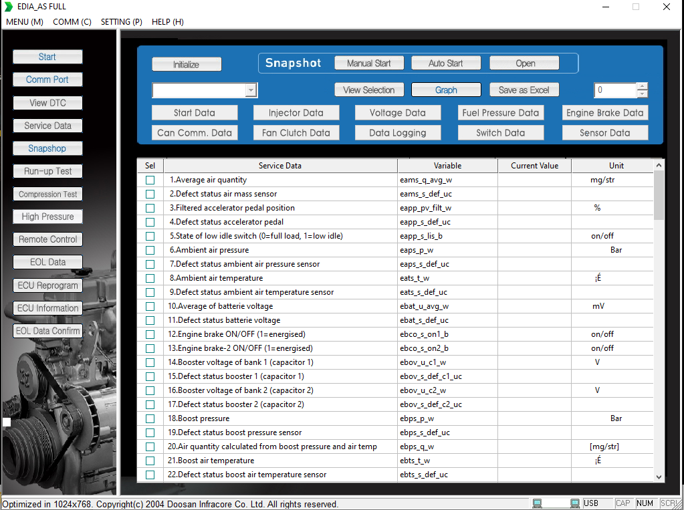684x510 pixels.
Task: Click the Initialize button
Action: click(187, 64)
